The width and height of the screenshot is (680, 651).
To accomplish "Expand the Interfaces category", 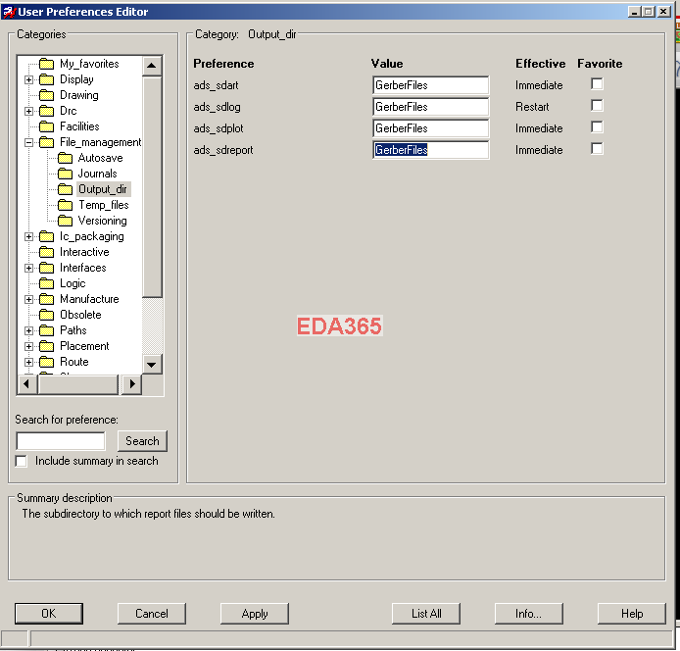I will pos(28,268).
